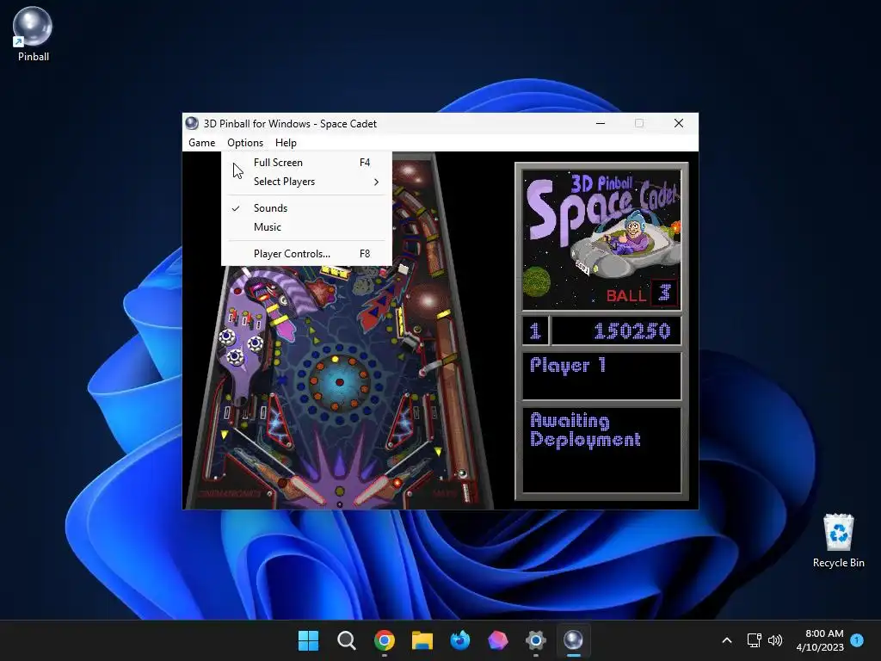Open the Recycle Bin desktop icon
The height and width of the screenshot is (661, 881).
coord(838,541)
